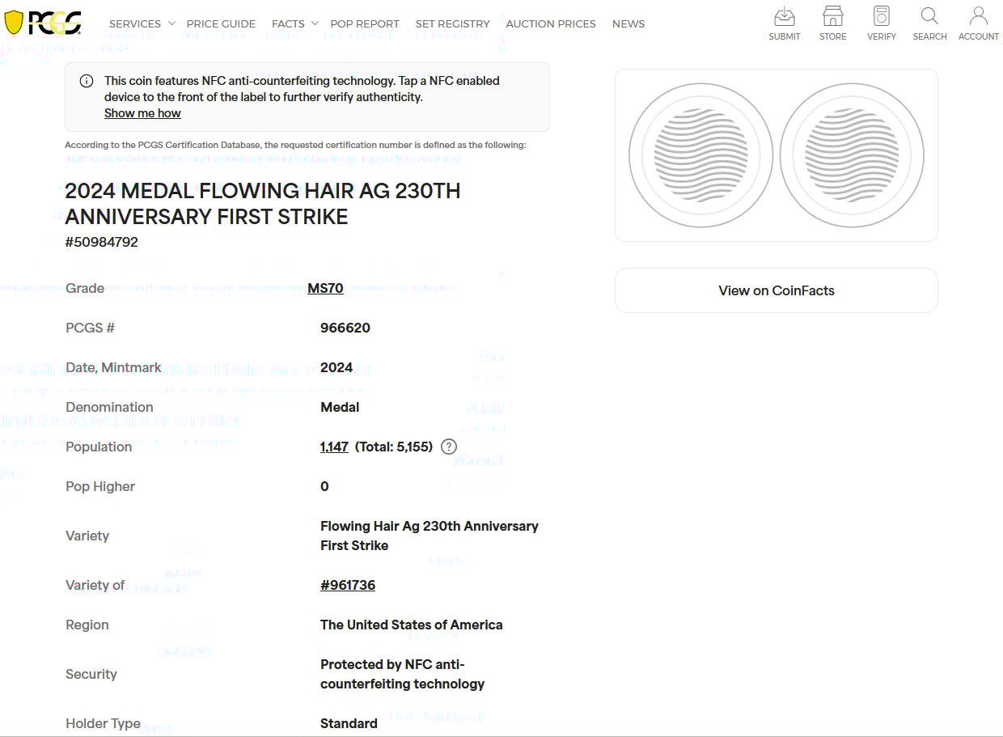Viewport: 1003px width, 737px height.
Task: Open the Facts menu label
Action: tap(288, 23)
